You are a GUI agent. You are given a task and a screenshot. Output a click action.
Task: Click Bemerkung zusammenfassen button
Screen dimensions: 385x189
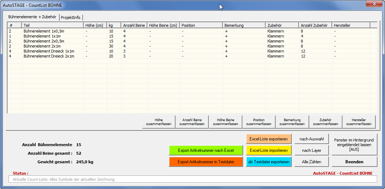292,122
